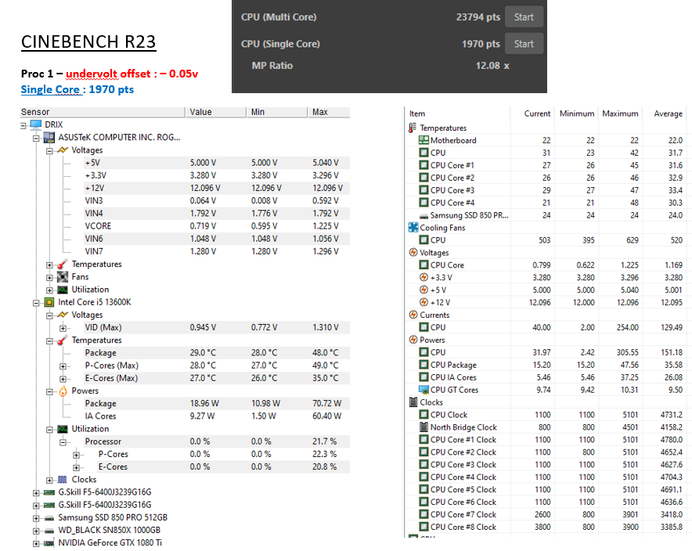This screenshot has height=551, width=692.
Task: Expand E-Cores utilization entry
Action: pyautogui.click(x=76, y=467)
